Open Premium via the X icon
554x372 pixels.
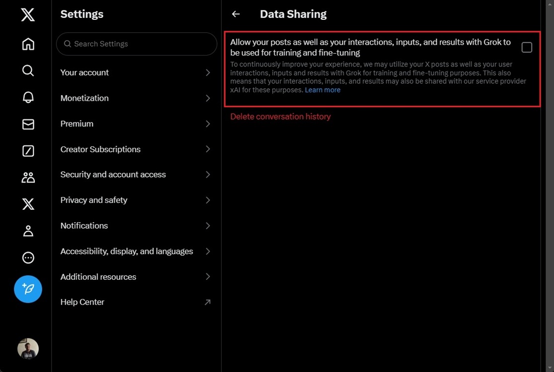(x=28, y=204)
